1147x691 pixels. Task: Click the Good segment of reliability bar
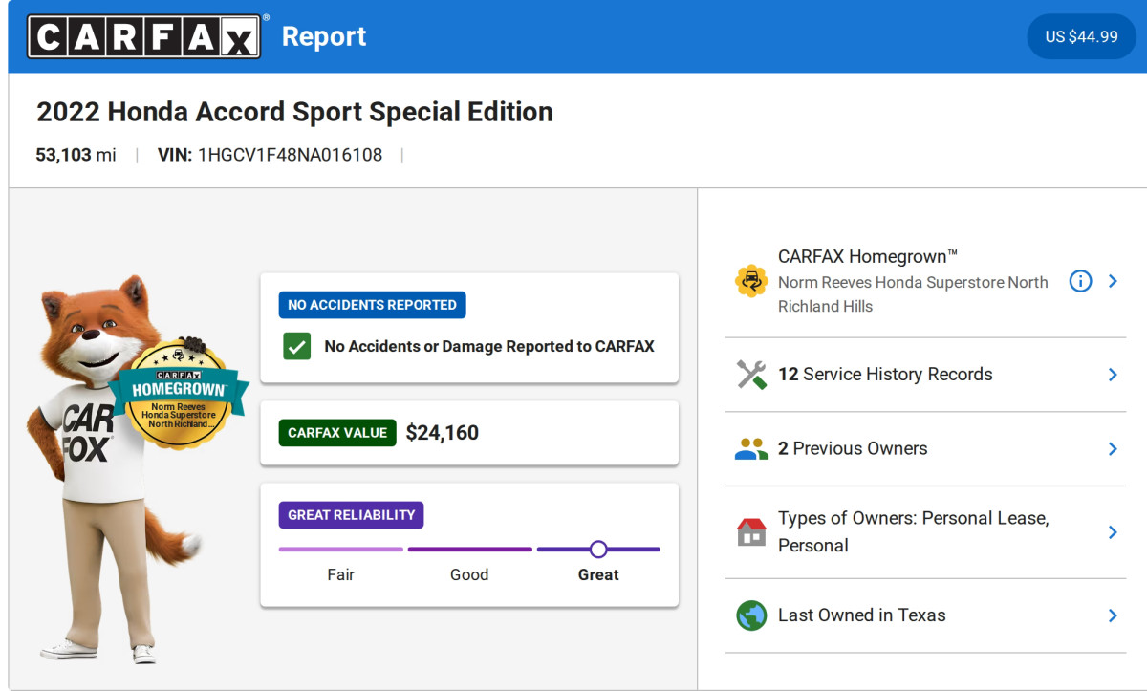pyautogui.click(x=469, y=549)
